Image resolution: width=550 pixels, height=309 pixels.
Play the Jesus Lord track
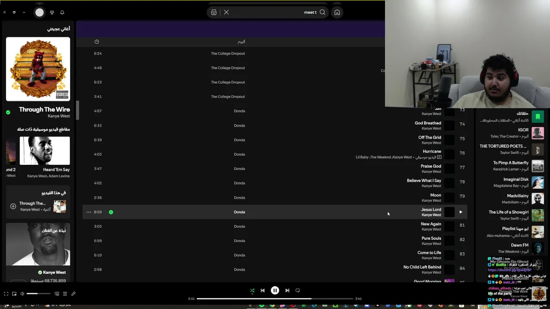point(461,212)
